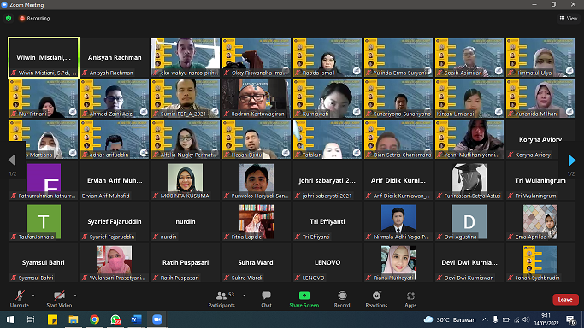Expand video options arrow next to Start Video

[75, 296]
